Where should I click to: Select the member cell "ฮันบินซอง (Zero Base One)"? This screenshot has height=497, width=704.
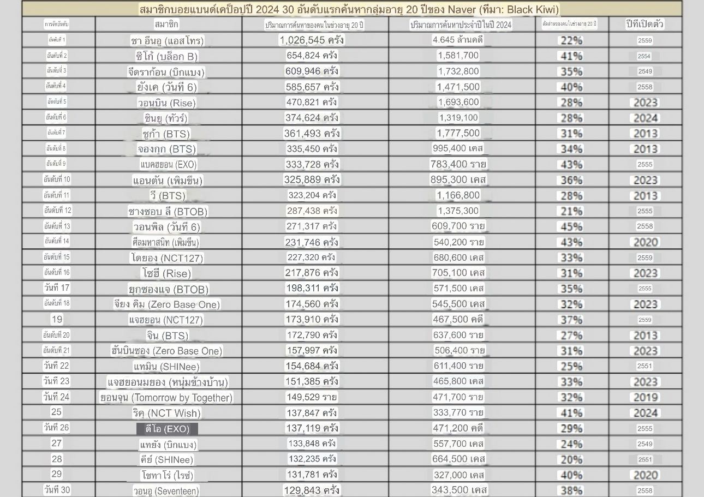[x=167, y=351]
